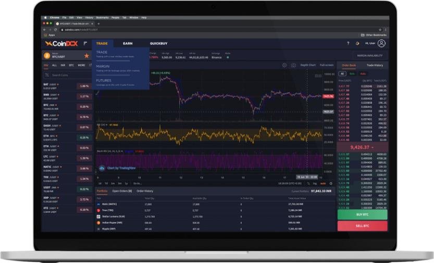Screen dimensions: 434x263
Task: Click the Matic (MATIC) portfolio row
Action: pos(215,204)
